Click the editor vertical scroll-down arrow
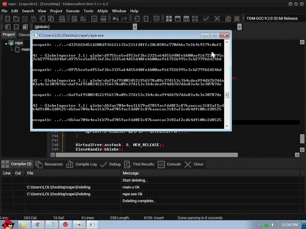The image size is (306, 229). (x=302, y=150)
